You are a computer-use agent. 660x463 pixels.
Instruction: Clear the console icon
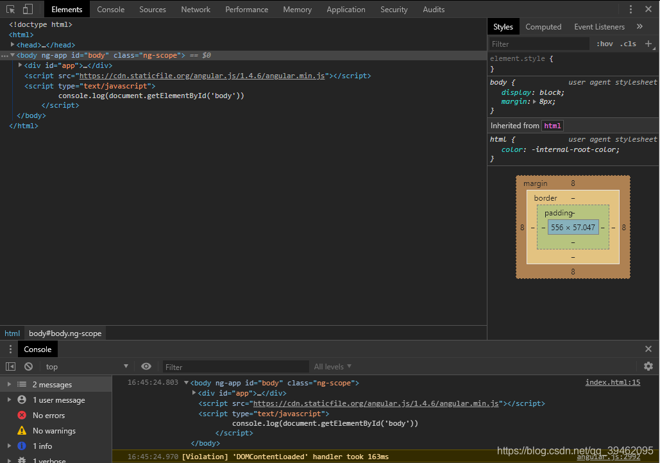(x=29, y=367)
